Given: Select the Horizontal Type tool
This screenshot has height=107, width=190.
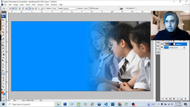Looking at the screenshot, I should (3, 67).
